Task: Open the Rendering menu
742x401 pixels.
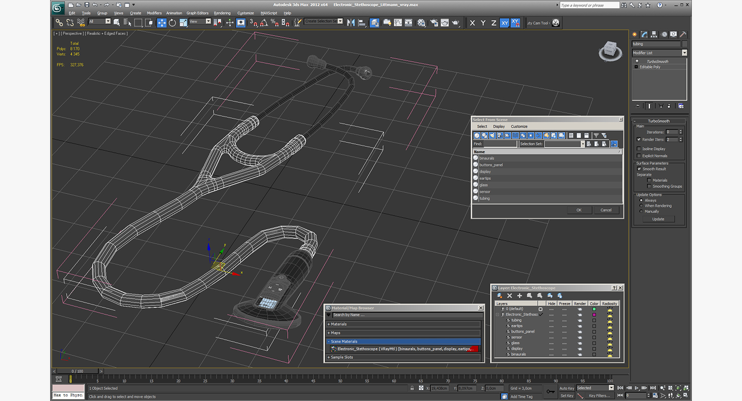Action: 222,13
